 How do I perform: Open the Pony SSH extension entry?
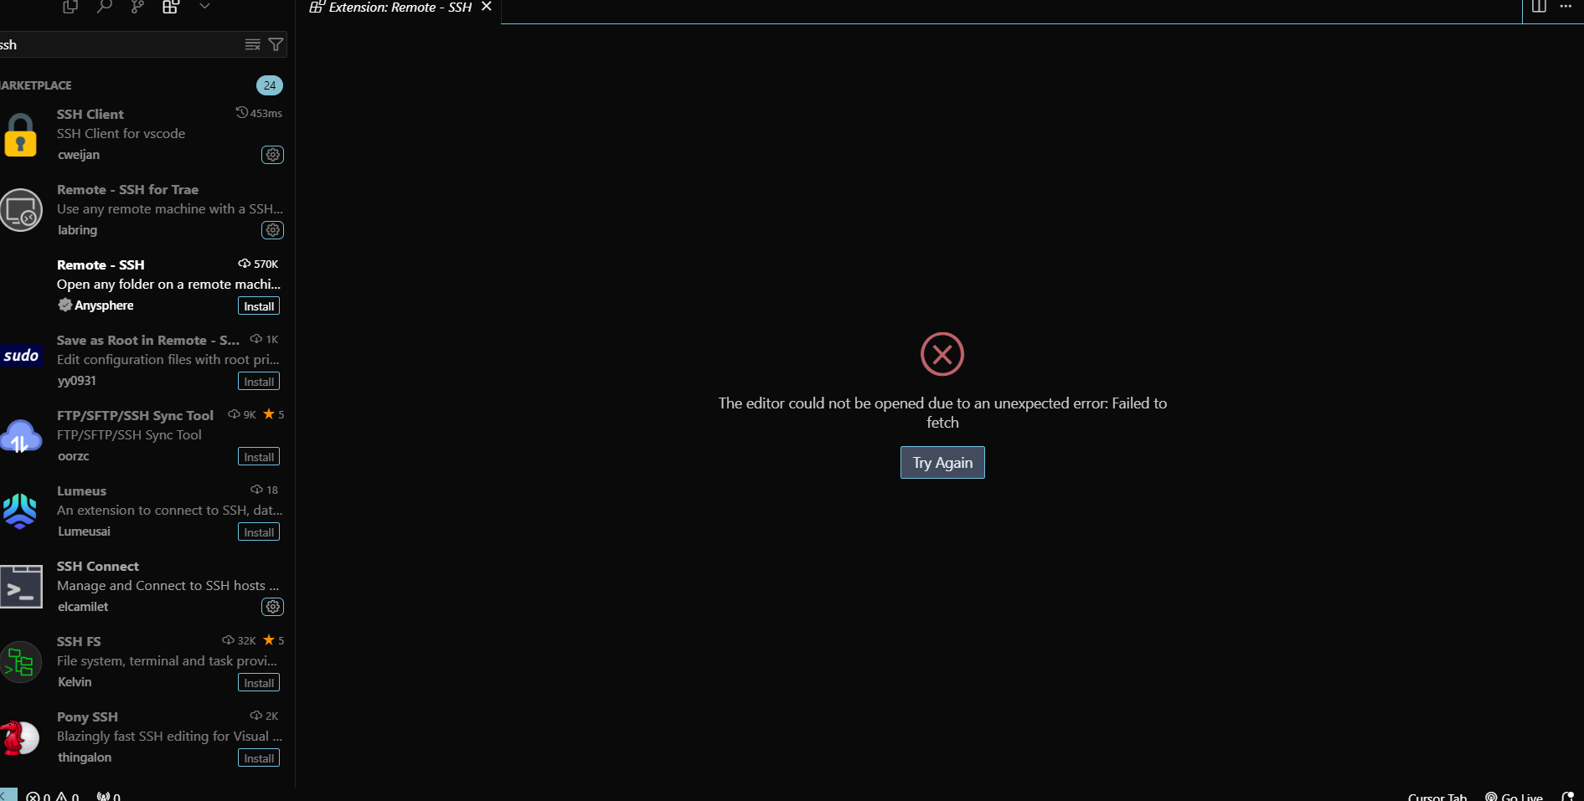tap(147, 737)
